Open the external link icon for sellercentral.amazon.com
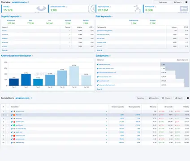This screenshot has height=161, width=190. [x=98, y=85]
